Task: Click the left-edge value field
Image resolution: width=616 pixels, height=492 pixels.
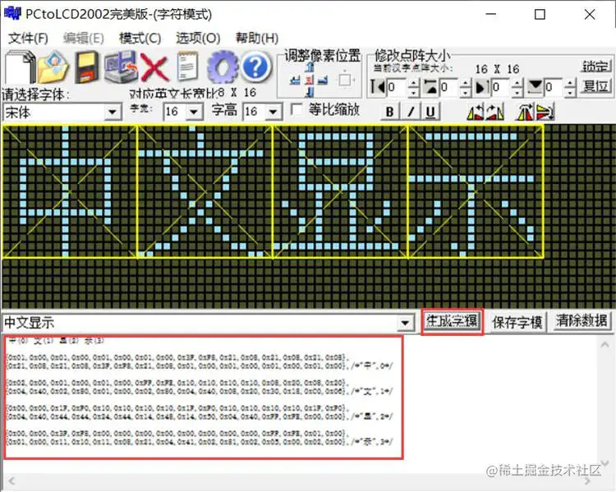Action: 397,87
